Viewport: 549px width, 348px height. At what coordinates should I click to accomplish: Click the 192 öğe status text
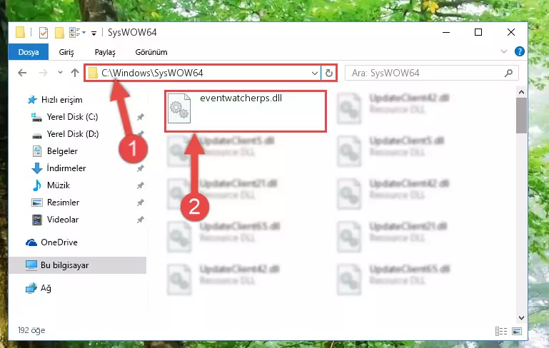[x=31, y=330]
